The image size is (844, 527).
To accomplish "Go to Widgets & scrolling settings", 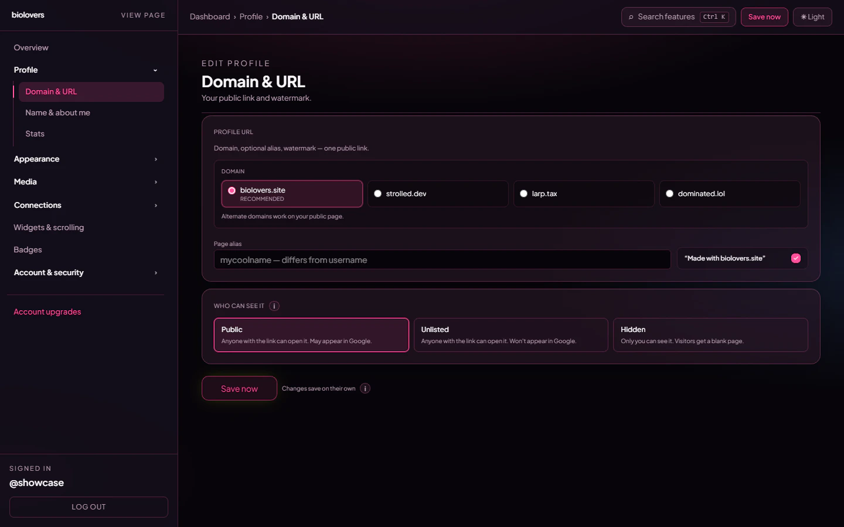I will [49, 227].
